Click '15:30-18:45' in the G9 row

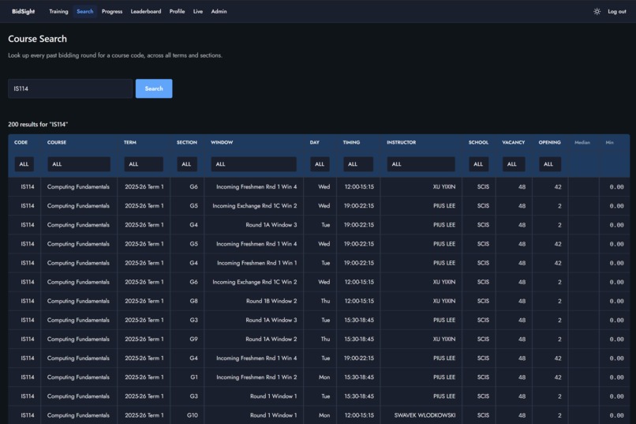pos(359,339)
